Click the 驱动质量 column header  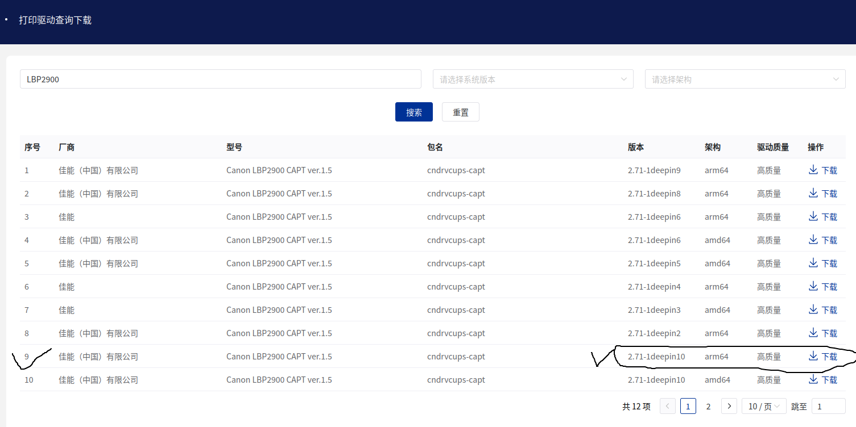point(773,147)
